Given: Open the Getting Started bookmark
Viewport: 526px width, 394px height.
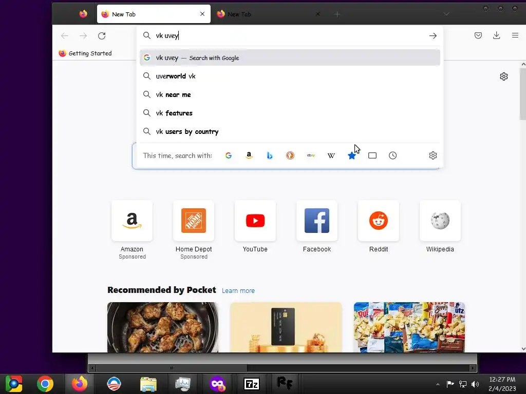Looking at the screenshot, I should tap(85, 53).
